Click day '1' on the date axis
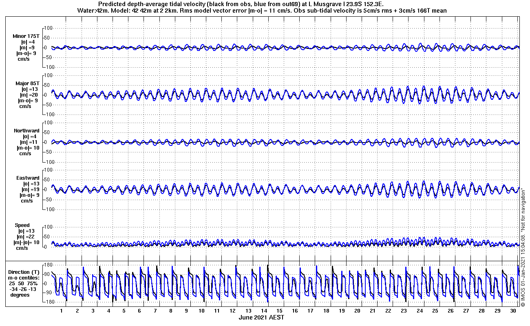 click(x=62, y=311)
